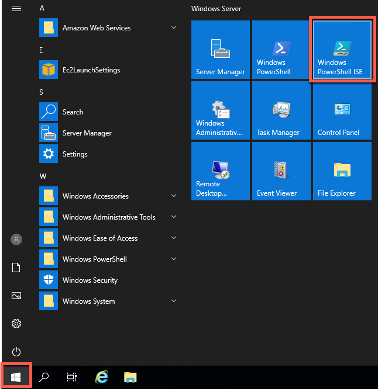Screen dimensions: 378x389
Task: Open Search in the app list
Action: tap(109, 112)
